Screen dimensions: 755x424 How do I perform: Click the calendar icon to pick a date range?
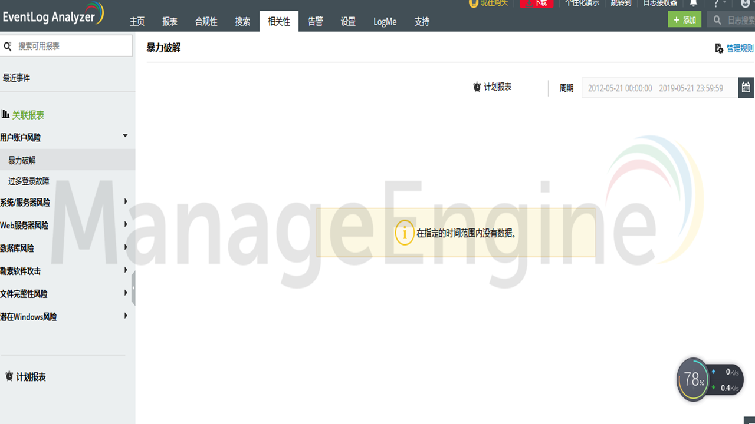pos(746,87)
